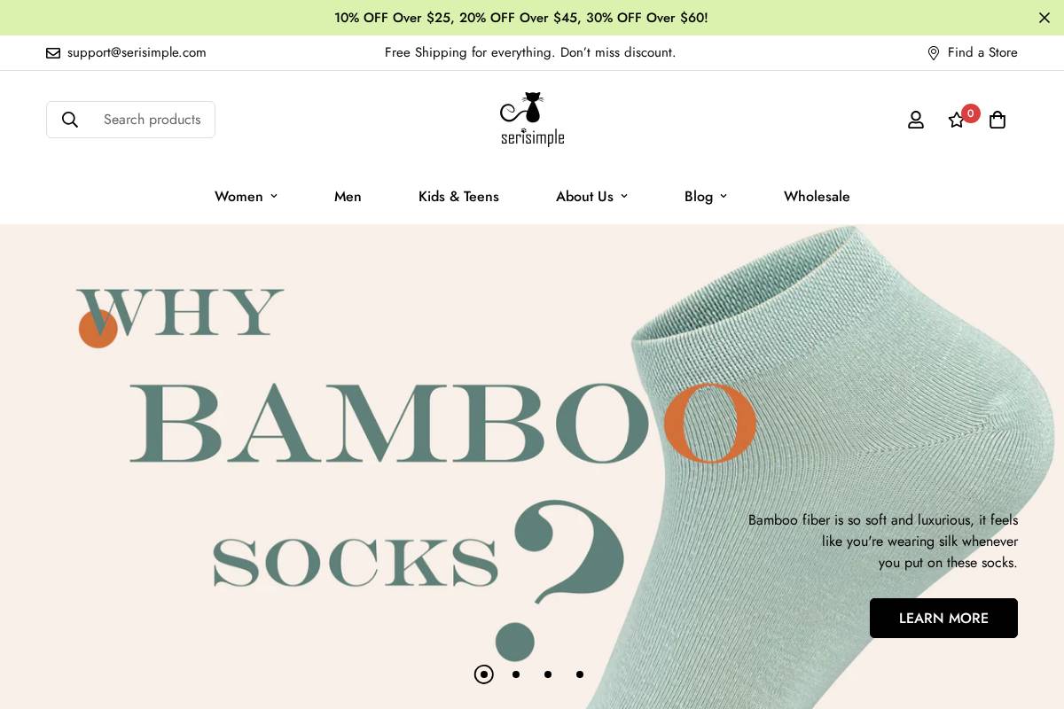
Task: Switch to the second slide dot
Action: point(516,674)
